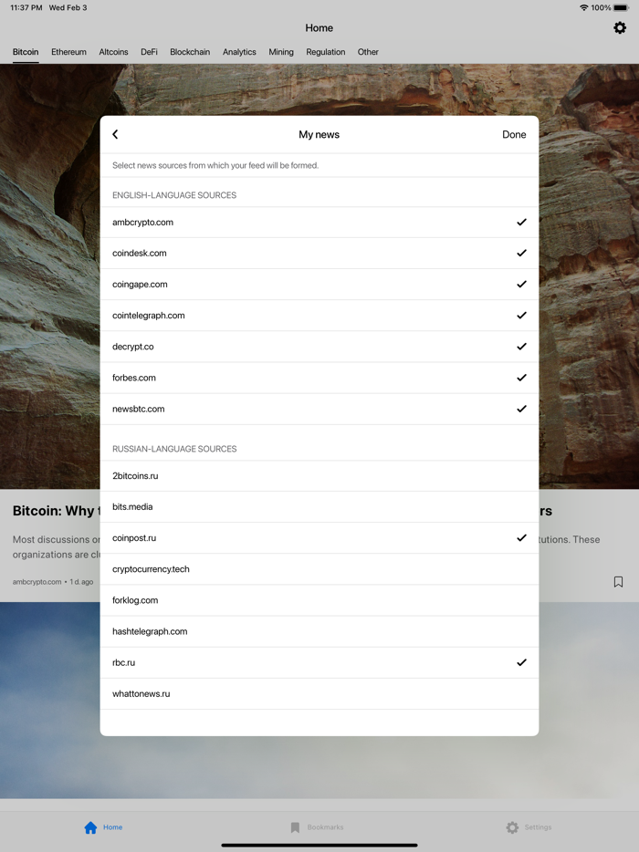639x852 pixels.
Task: Disable coinpost.ru source
Action: tap(319, 538)
